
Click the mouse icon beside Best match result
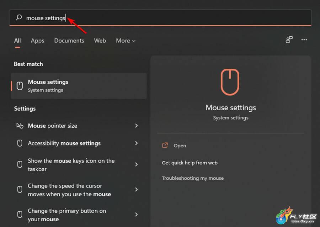coord(20,86)
